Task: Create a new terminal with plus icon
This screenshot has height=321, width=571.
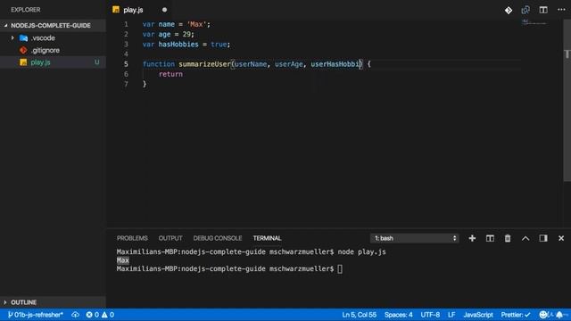Action: 472,238
